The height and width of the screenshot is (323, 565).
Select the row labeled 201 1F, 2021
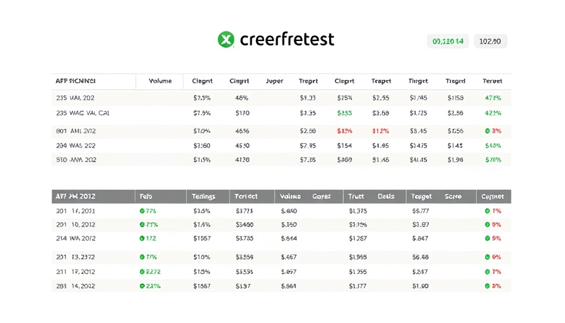click(x=281, y=211)
